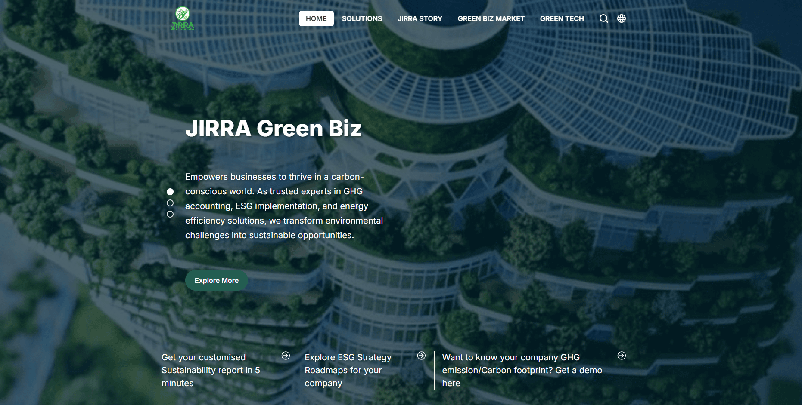Image resolution: width=802 pixels, height=405 pixels.
Task: Select the first filled slide indicator dot
Action: 170,192
